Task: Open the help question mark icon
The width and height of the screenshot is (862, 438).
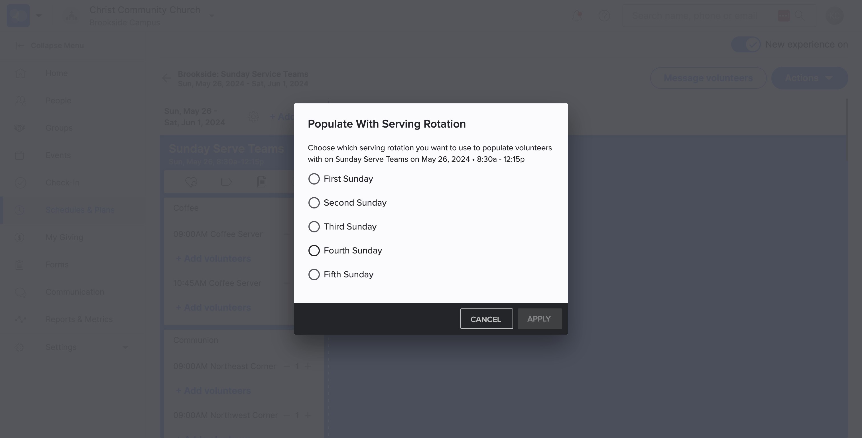Action: (x=604, y=16)
